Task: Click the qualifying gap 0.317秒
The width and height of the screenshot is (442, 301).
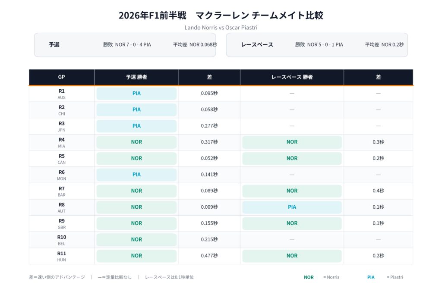Action: coord(209,142)
